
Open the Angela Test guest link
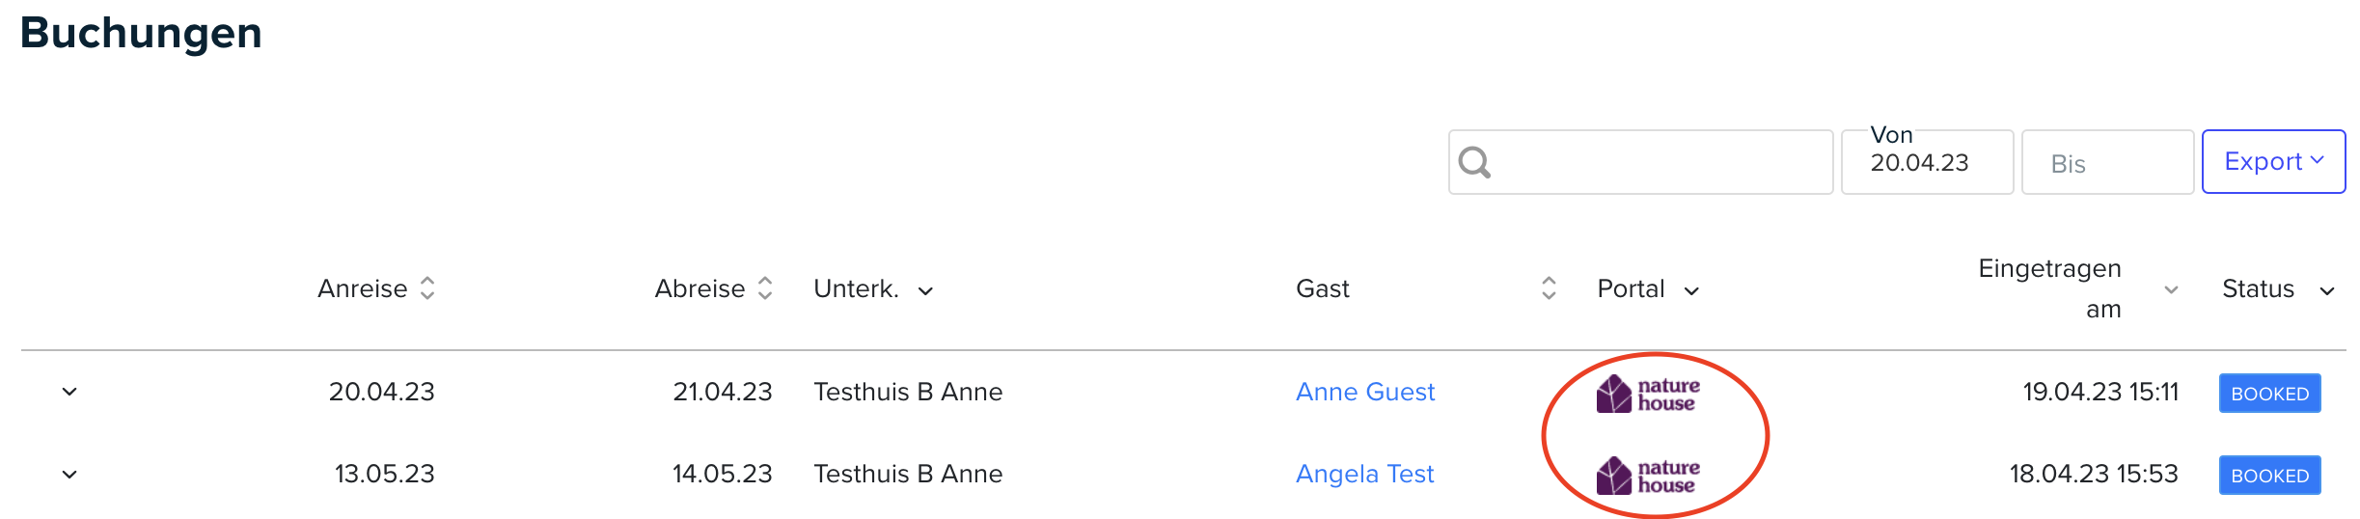pyautogui.click(x=1364, y=474)
